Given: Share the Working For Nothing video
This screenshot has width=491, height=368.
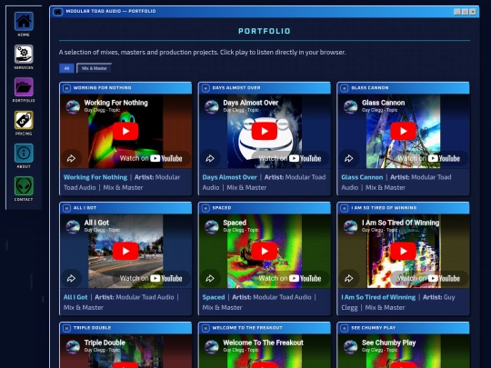Looking at the screenshot, I should [71, 158].
